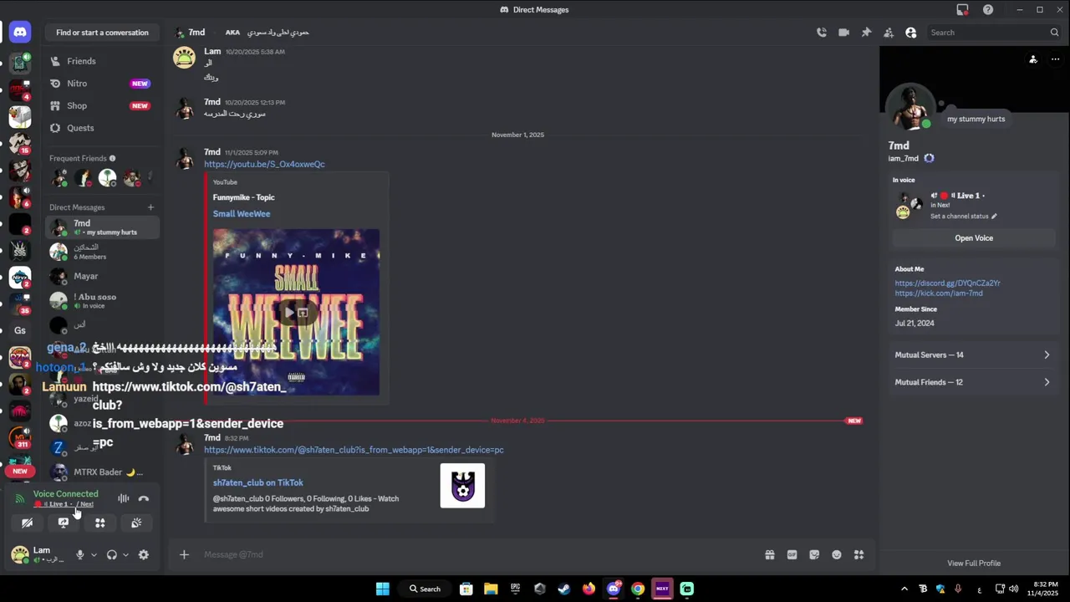Set a channel status
Screen dimensions: 1070x602
pos(964,217)
